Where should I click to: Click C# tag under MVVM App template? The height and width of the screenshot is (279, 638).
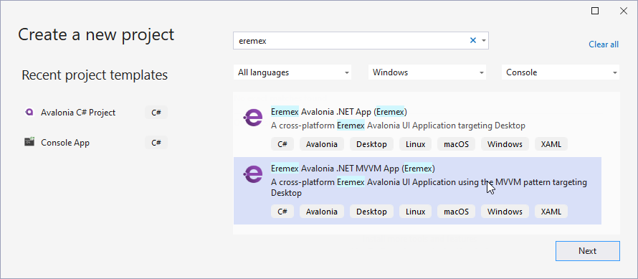click(282, 212)
